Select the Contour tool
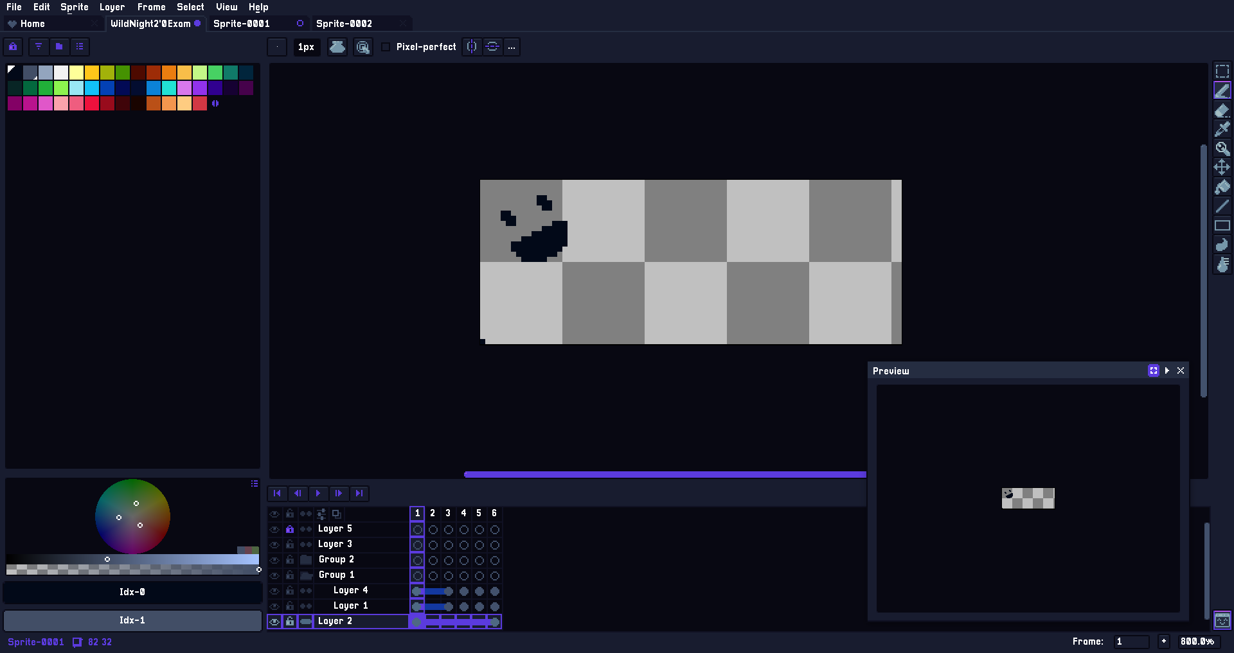1234x653 pixels. [x=1222, y=245]
